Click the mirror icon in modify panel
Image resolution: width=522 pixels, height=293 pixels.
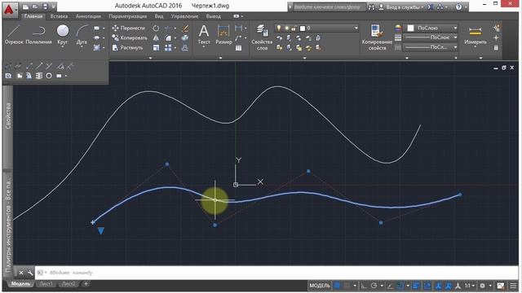click(156, 38)
